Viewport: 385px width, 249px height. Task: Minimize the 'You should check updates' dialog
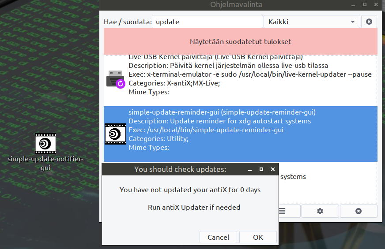tap(250, 170)
